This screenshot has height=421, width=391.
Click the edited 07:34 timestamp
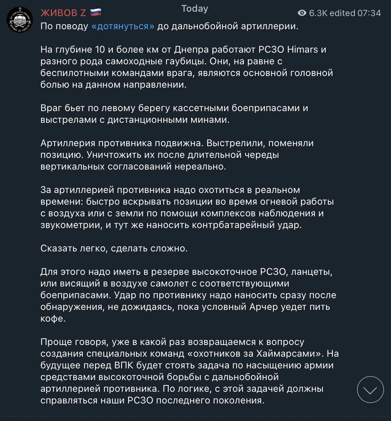pyautogui.click(x=355, y=13)
